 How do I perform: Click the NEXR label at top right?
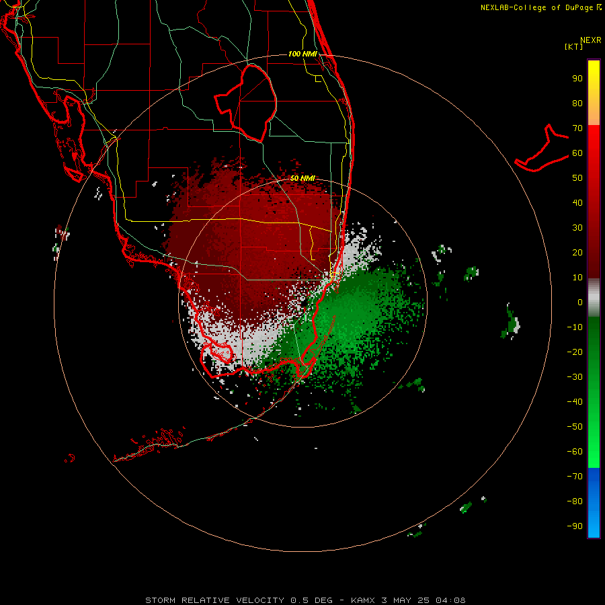pos(591,40)
